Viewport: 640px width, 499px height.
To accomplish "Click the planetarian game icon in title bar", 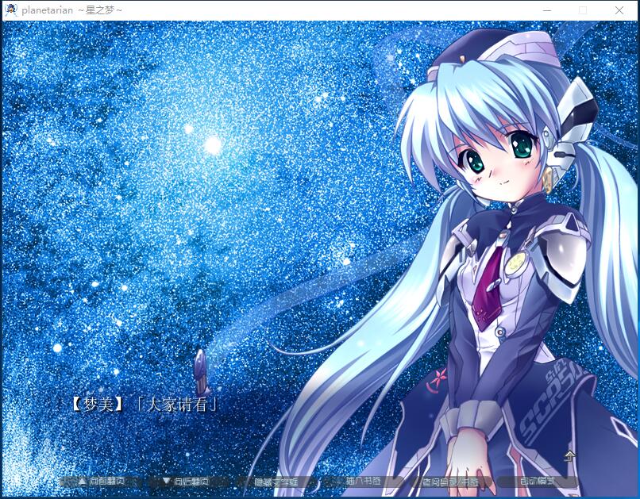I will pos(10,10).
